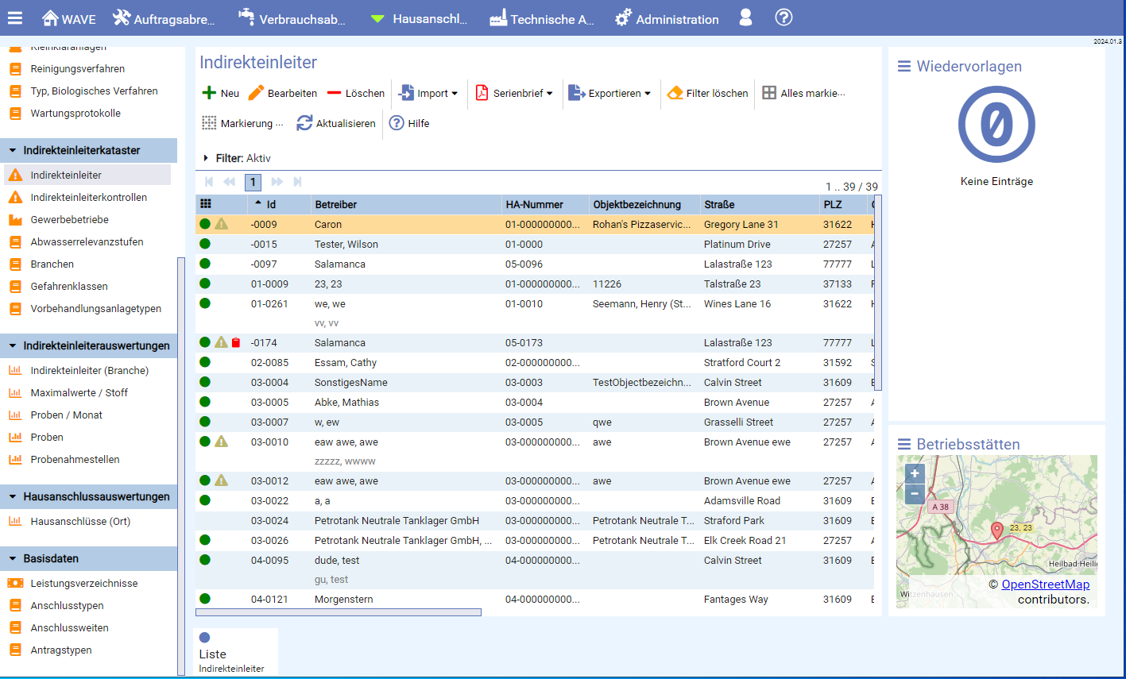Open Proben / Monat report
The image size is (1126, 679).
pos(66,415)
